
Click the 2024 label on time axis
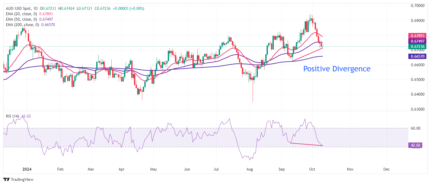(x=27, y=169)
